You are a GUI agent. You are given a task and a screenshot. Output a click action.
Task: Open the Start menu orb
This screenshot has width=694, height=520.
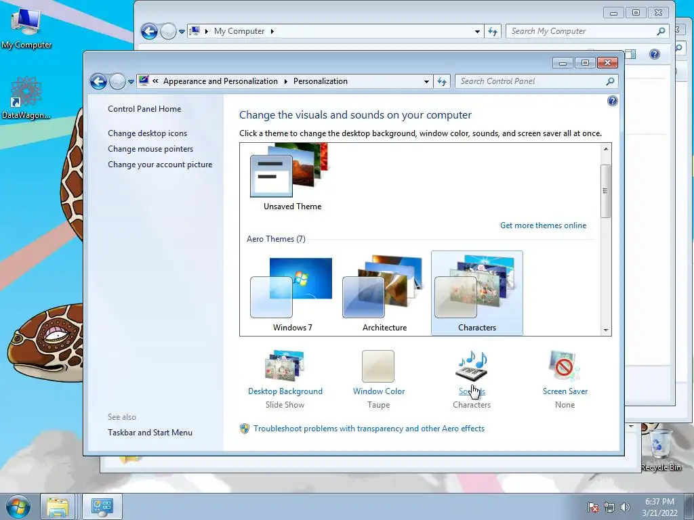[18, 506]
